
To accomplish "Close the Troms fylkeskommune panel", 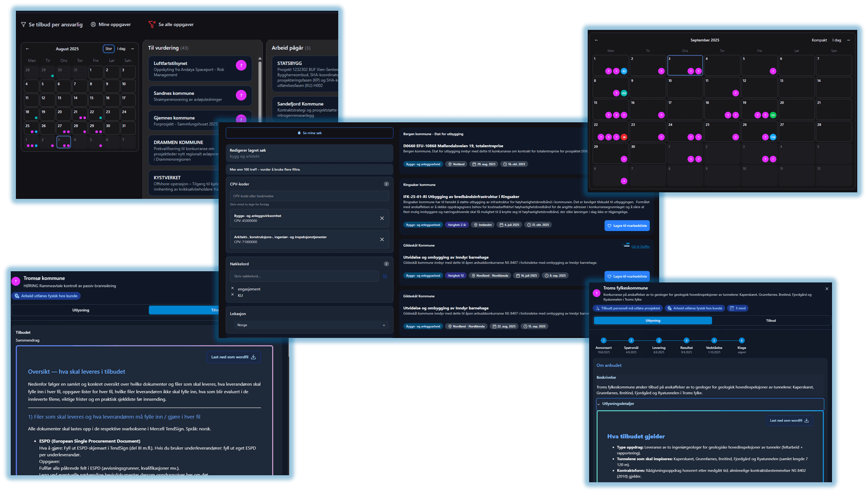I will 827,289.
